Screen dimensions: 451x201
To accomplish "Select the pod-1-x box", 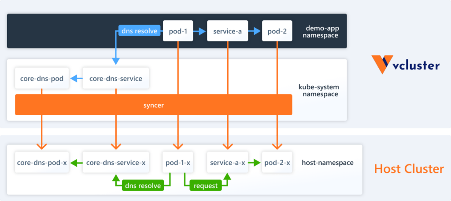I will (x=178, y=162).
